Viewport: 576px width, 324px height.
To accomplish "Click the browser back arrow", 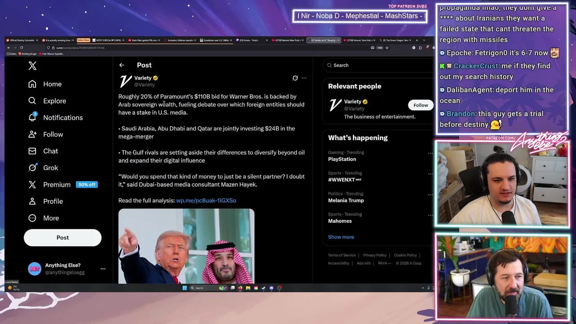I will pyautogui.click(x=8, y=48).
